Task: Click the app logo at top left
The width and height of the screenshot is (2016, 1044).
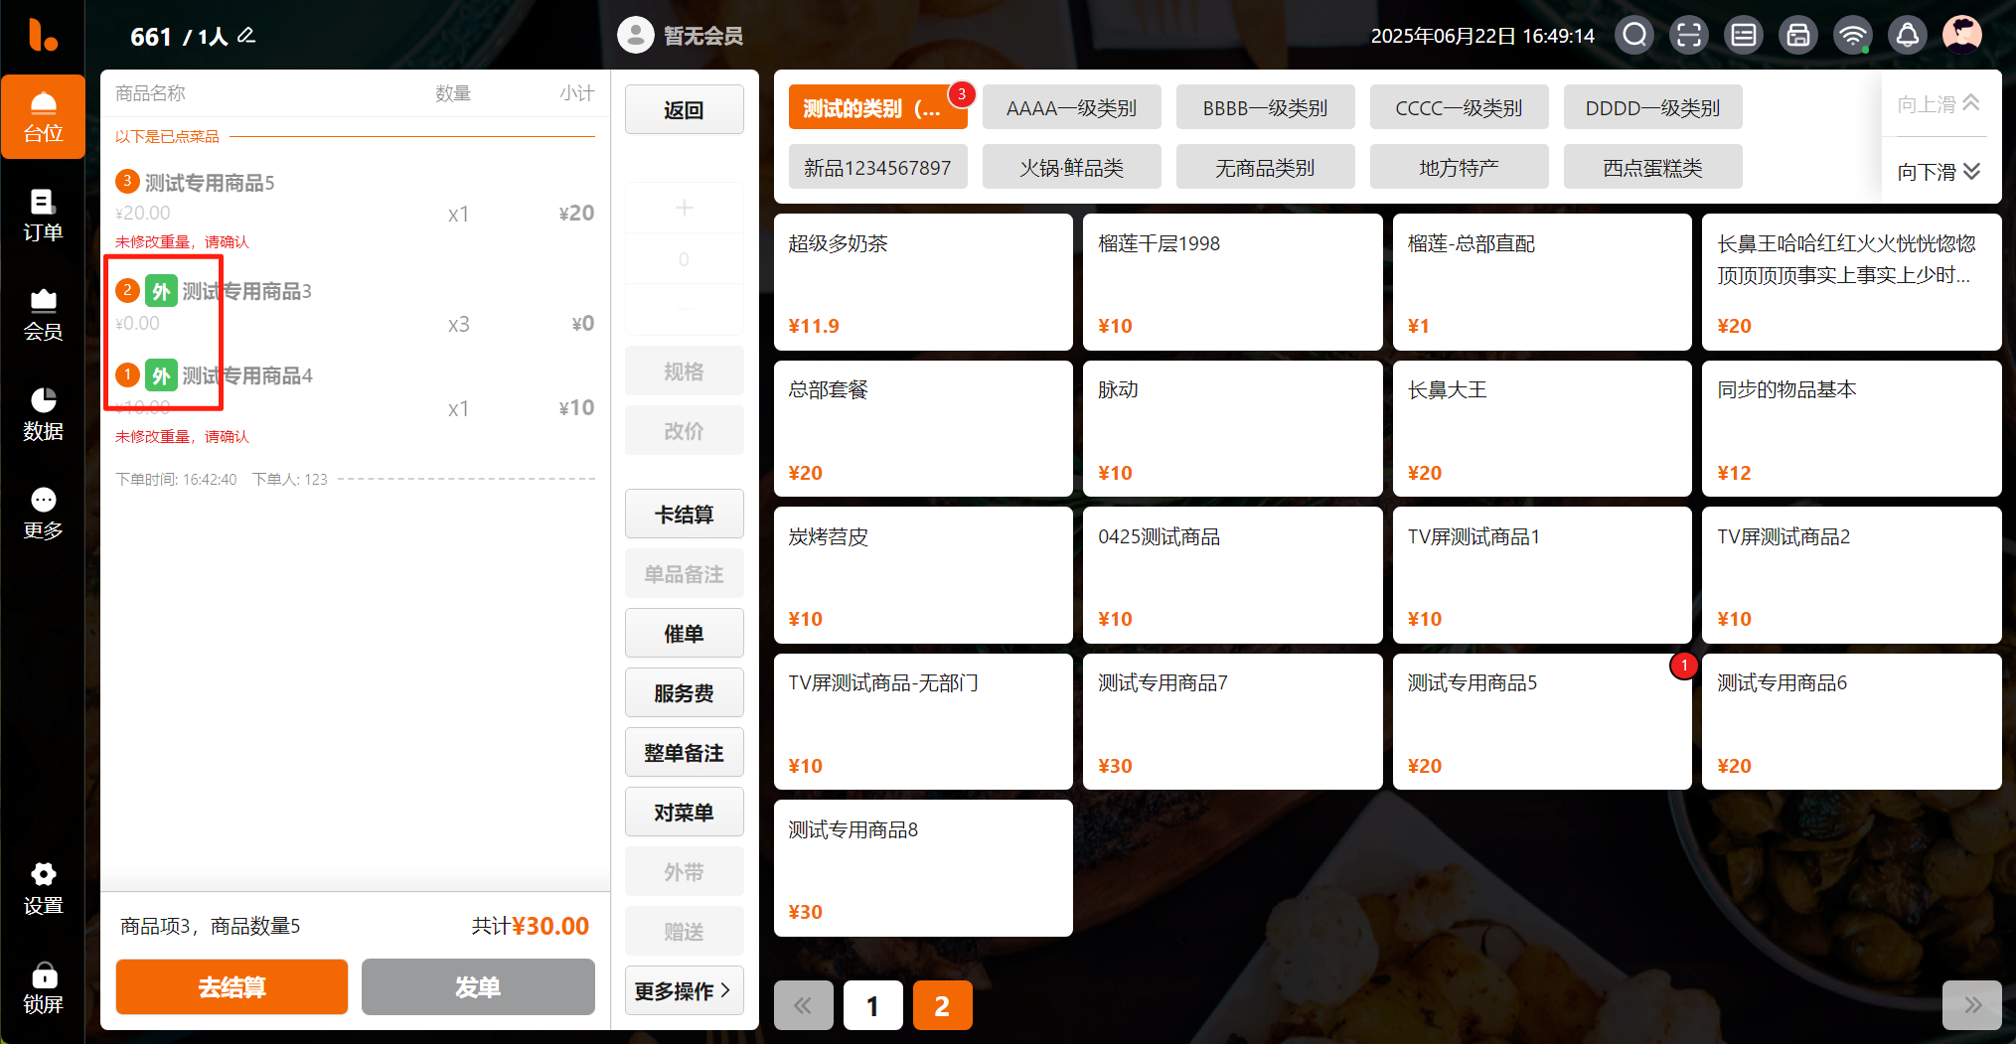Action: [x=43, y=35]
